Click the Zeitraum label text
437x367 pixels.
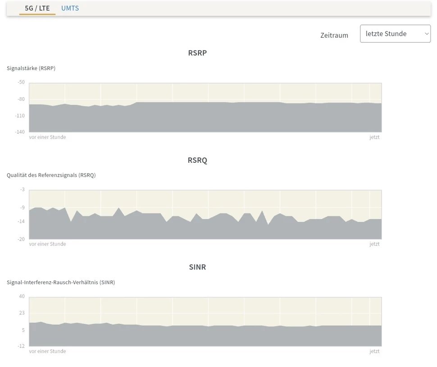click(x=334, y=35)
